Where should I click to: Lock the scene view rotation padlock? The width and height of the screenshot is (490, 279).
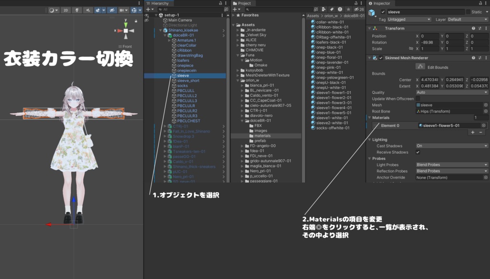pos(135,21)
